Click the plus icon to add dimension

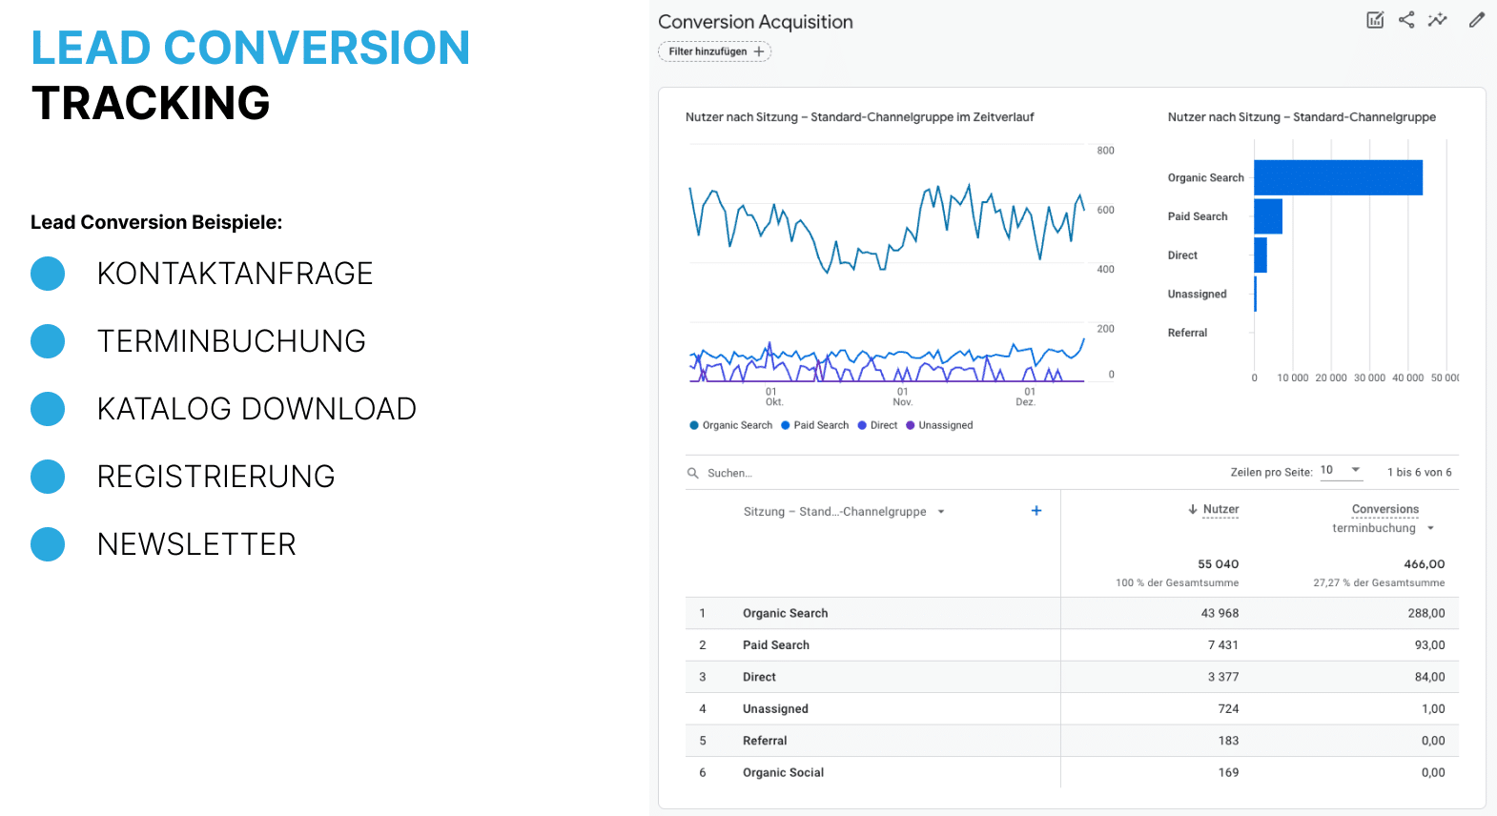click(1036, 511)
